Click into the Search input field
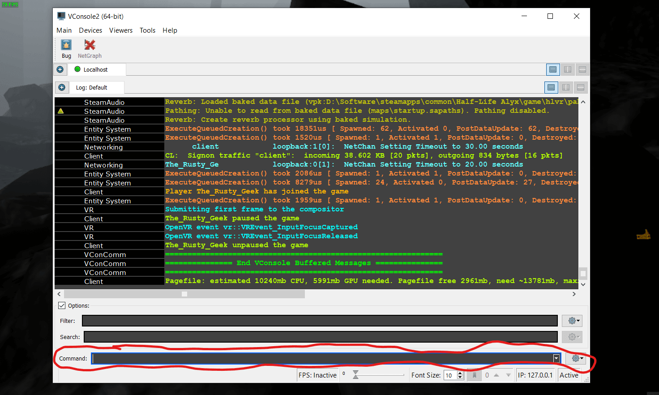Viewport: 659px width, 395px height. point(320,337)
